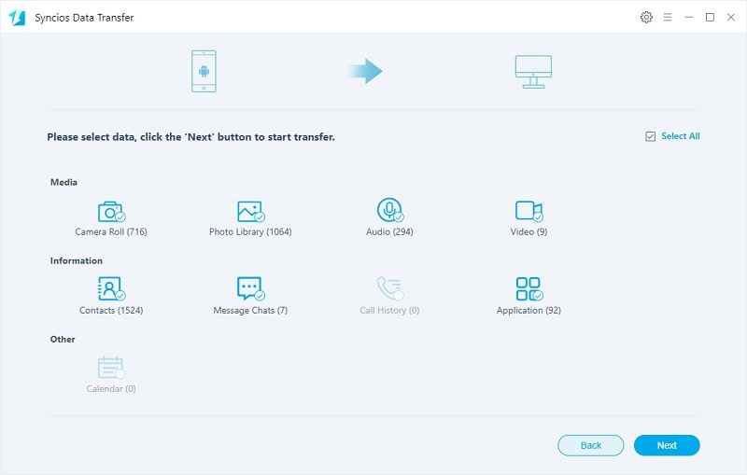The height and width of the screenshot is (475, 747).
Task: Click the Syncios logo icon
Action: [17, 18]
